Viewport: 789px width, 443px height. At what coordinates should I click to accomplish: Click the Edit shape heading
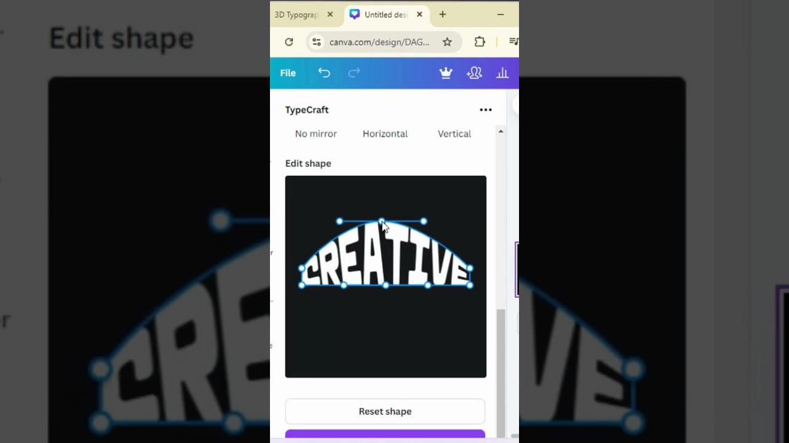[x=308, y=163]
